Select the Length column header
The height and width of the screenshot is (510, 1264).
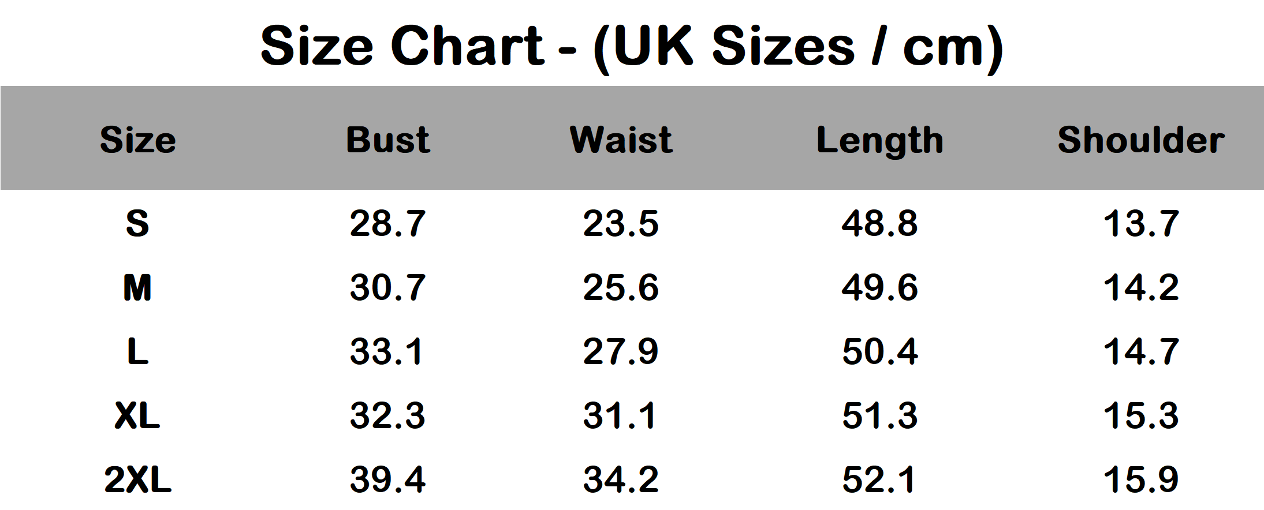click(879, 141)
